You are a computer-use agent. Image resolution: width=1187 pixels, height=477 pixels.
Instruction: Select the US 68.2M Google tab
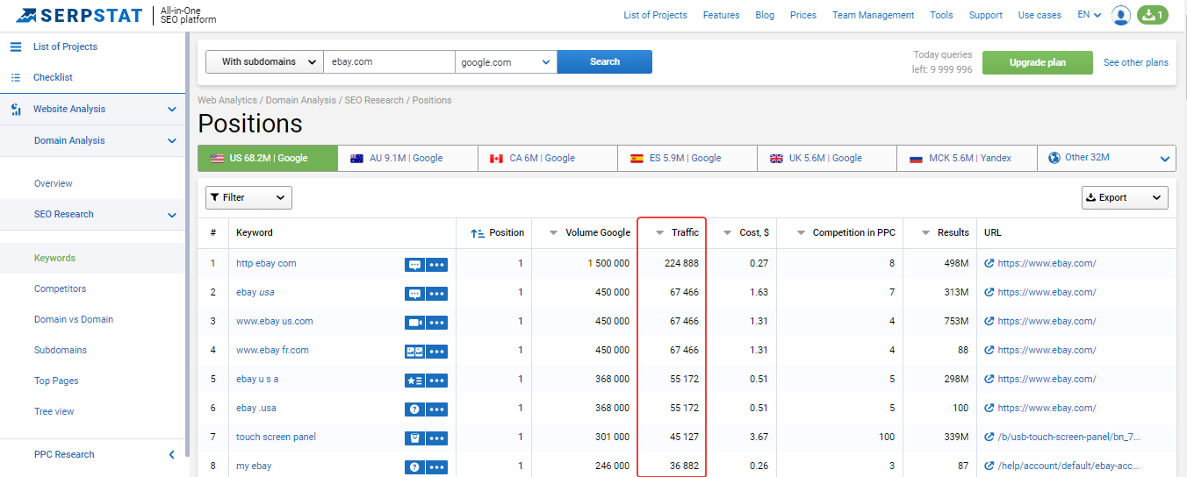pos(268,158)
